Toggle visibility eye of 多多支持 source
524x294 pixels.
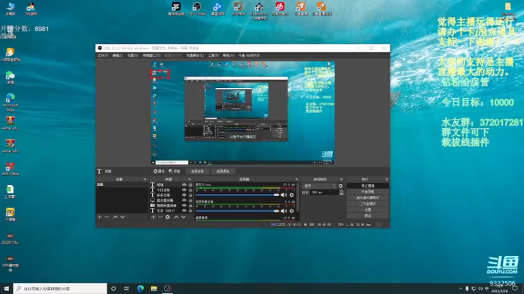(x=184, y=195)
